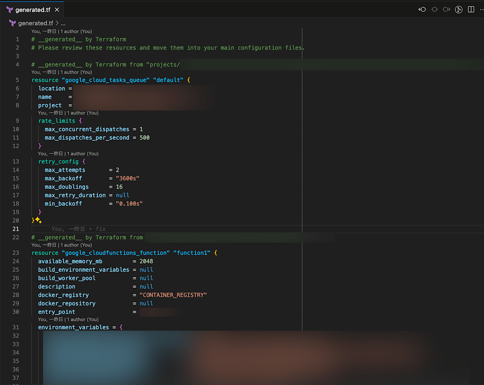Open the author code lens above retry_config

click(68, 154)
